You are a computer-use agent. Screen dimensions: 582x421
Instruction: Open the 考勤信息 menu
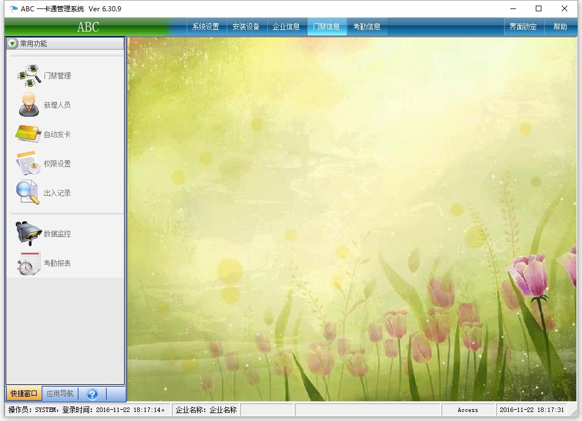coord(367,27)
